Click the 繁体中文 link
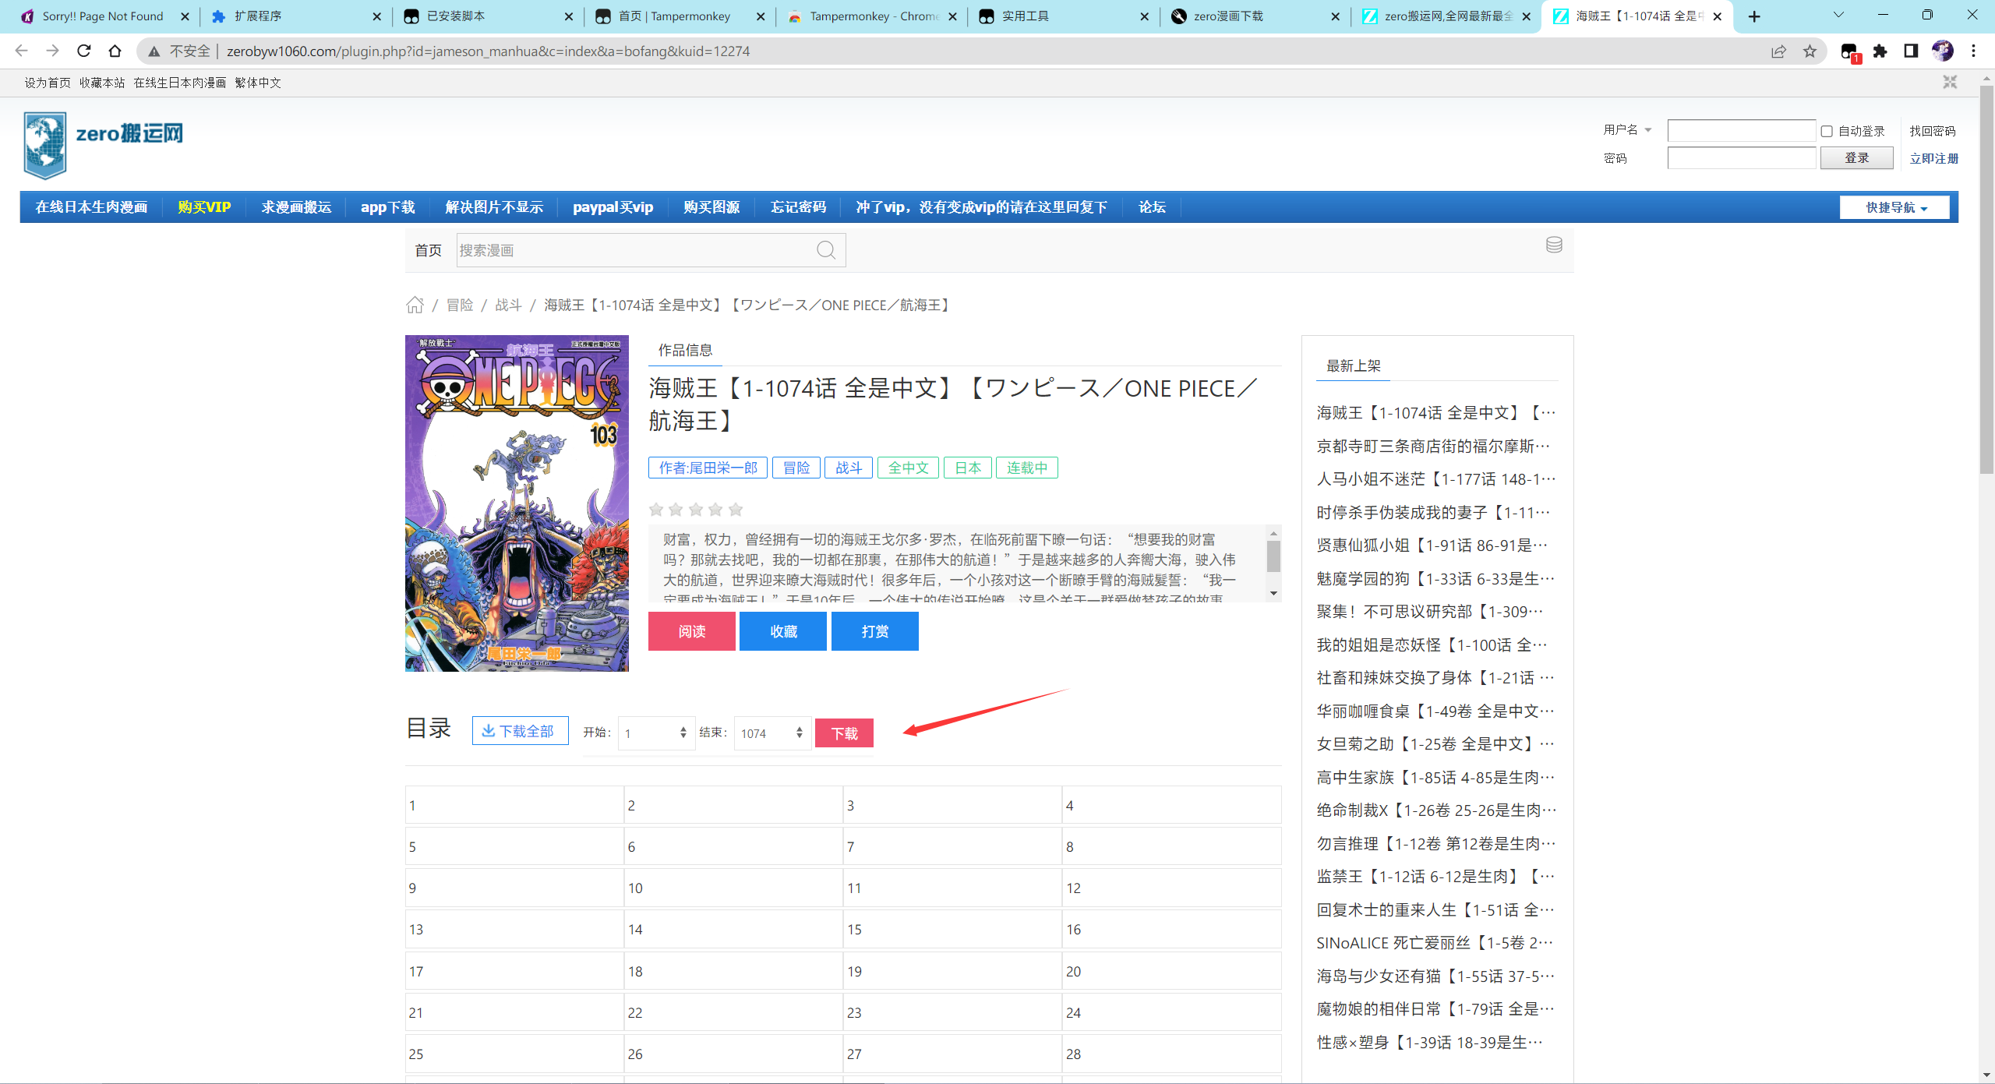Viewport: 1995px width, 1084px height. 258,83
